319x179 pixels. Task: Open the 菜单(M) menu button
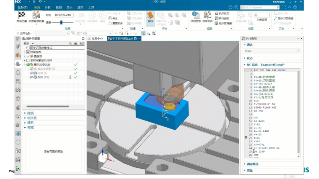[24, 33]
